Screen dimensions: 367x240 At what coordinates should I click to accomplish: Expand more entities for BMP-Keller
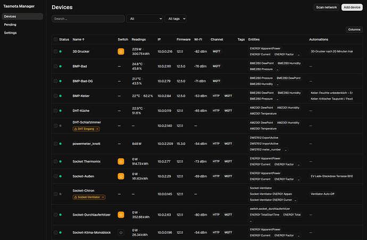(277, 99)
